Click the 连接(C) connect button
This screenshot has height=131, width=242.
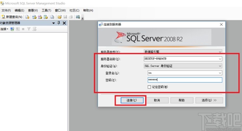pos(132,100)
